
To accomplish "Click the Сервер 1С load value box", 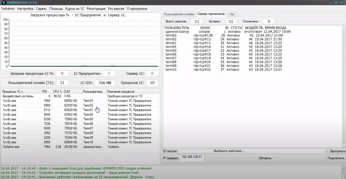I will (x=152, y=74).
